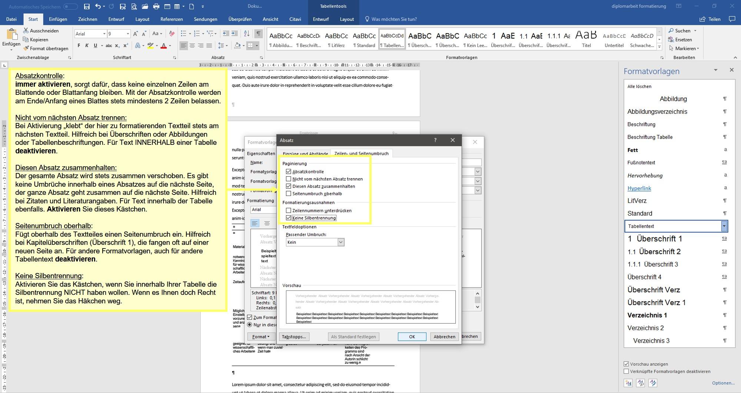Click the save icon in title bar

click(x=87, y=6)
